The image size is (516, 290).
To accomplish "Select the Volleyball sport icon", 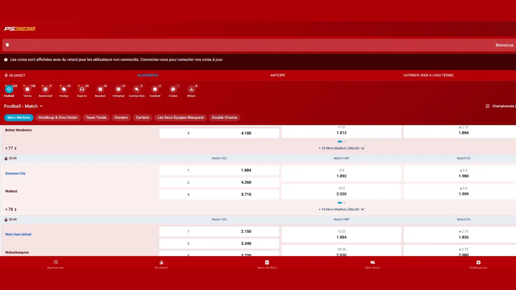I will [x=119, y=89].
